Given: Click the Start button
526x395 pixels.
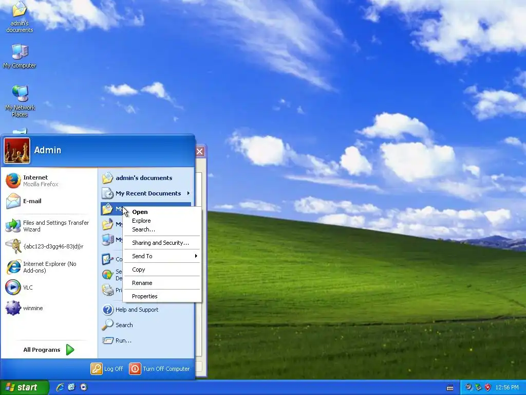Looking at the screenshot, I should 24,387.
